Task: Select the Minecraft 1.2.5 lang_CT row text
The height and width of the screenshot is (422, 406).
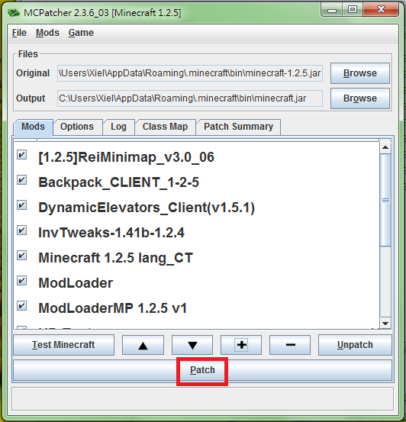Action: tap(116, 258)
